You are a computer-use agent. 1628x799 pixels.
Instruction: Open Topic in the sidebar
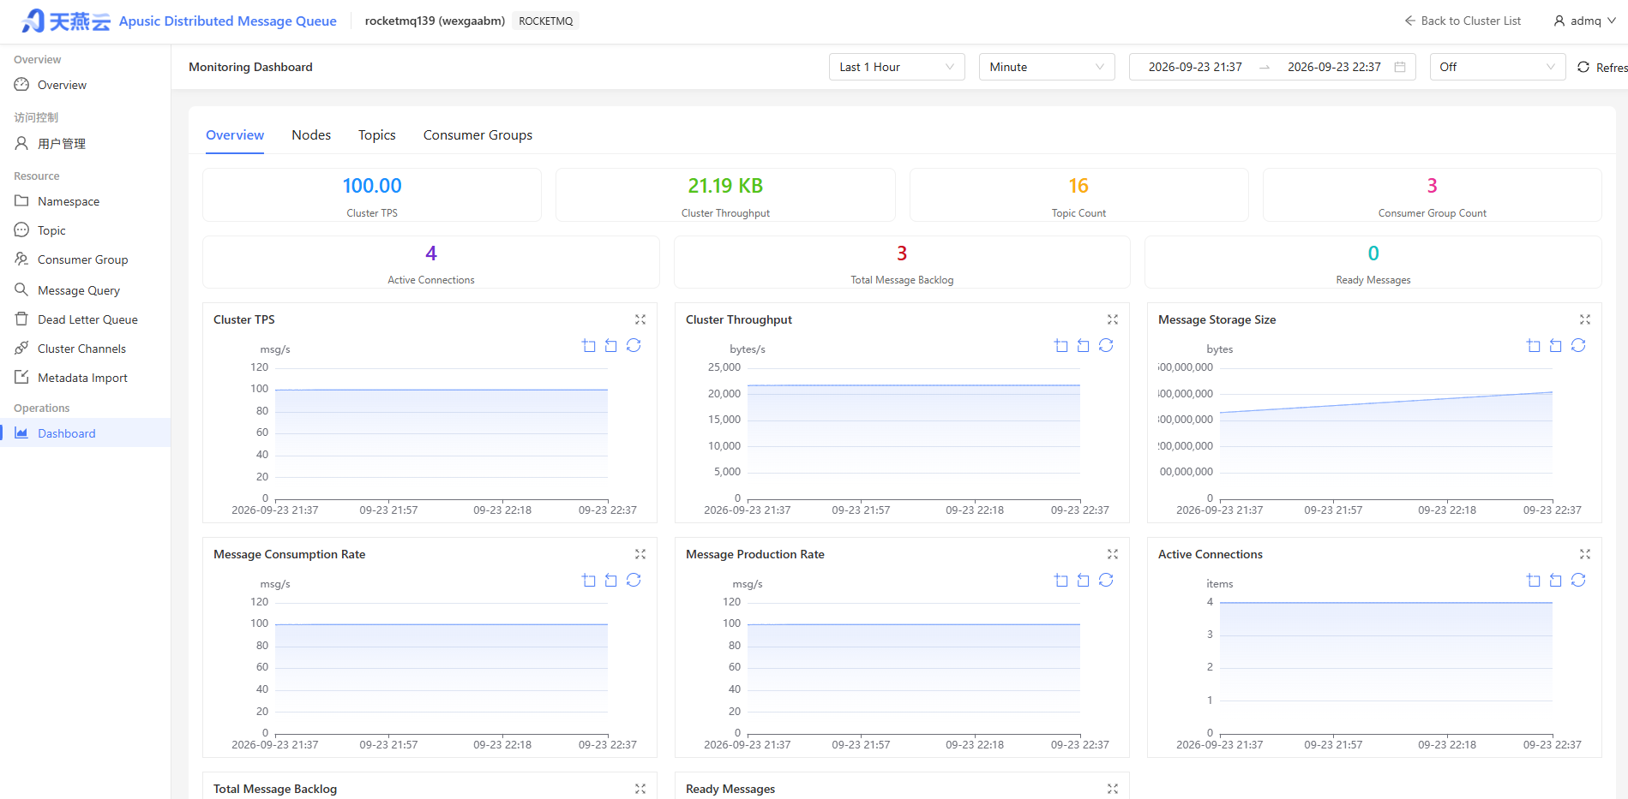pyautogui.click(x=86, y=230)
